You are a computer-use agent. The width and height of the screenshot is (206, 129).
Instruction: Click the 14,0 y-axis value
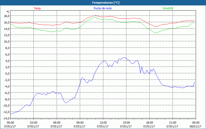pyautogui.click(x=7, y=29)
